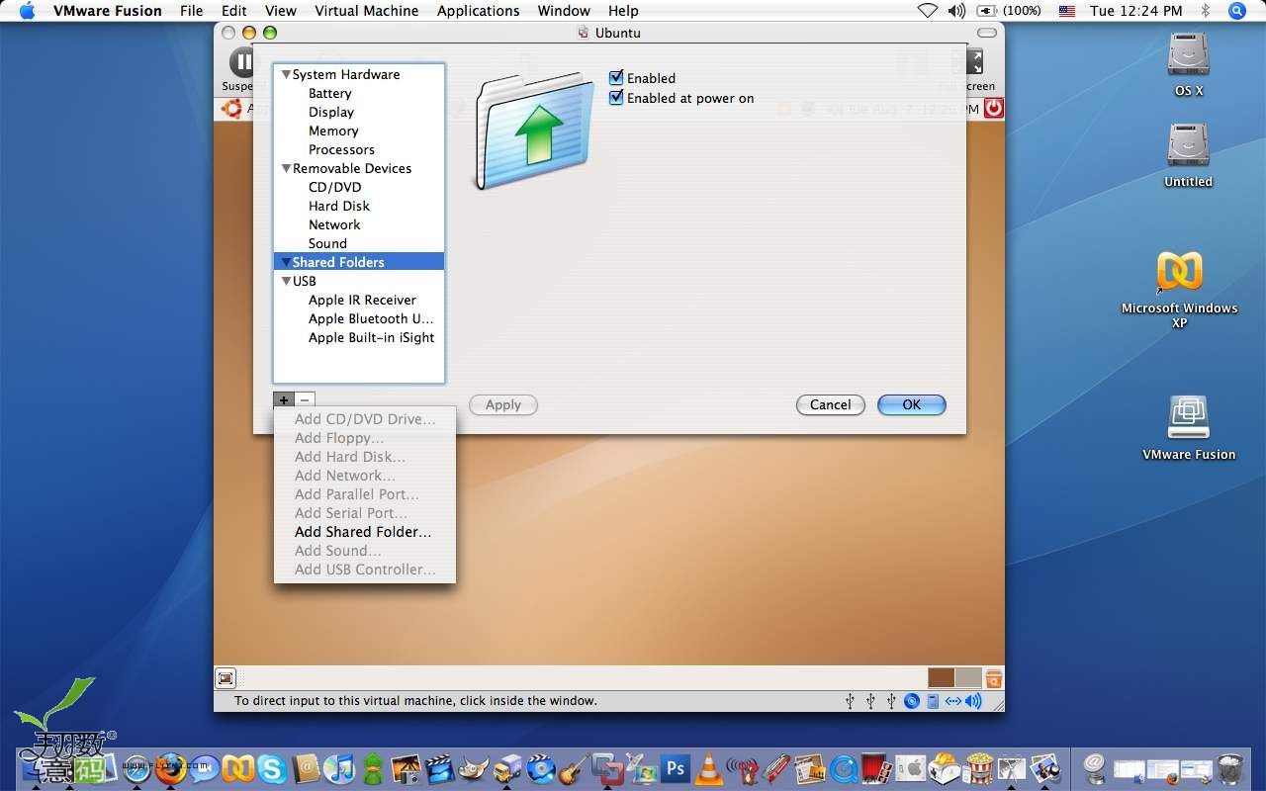Open the Apple menu

tap(27, 11)
